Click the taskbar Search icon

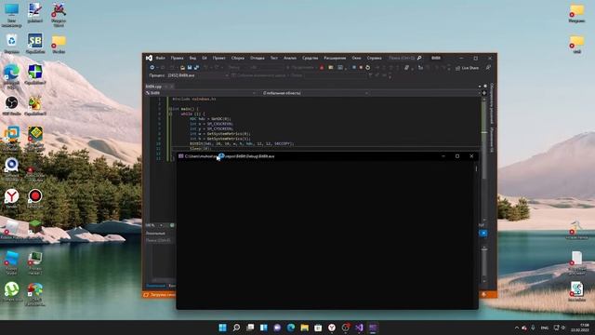[x=236, y=328]
